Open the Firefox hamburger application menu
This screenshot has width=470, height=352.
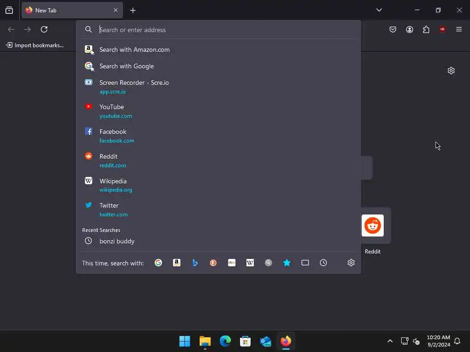(x=459, y=29)
